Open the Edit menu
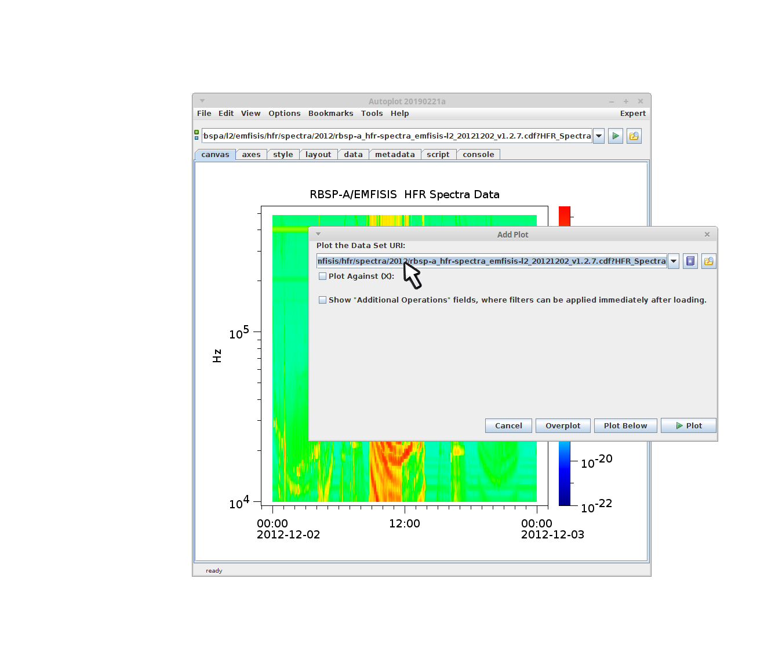The width and height of the screenshot is (764, 670). point(226,114)
